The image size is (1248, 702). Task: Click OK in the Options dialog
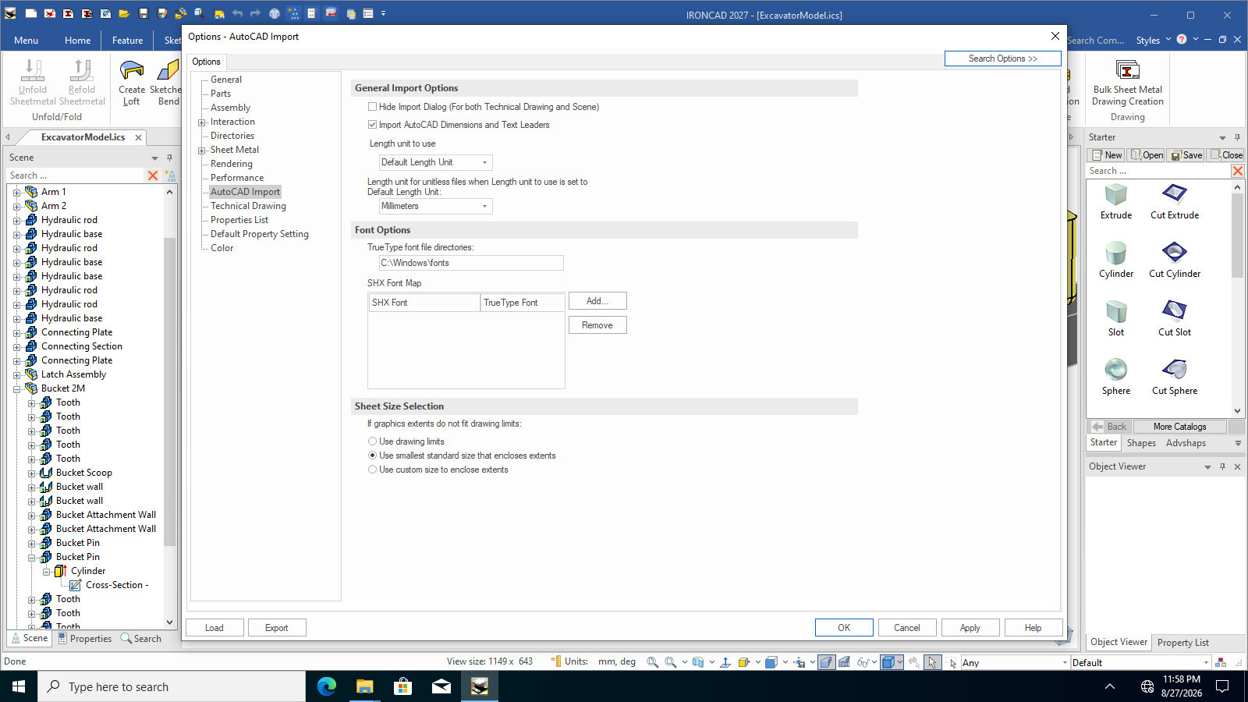[x=844, y=628]
